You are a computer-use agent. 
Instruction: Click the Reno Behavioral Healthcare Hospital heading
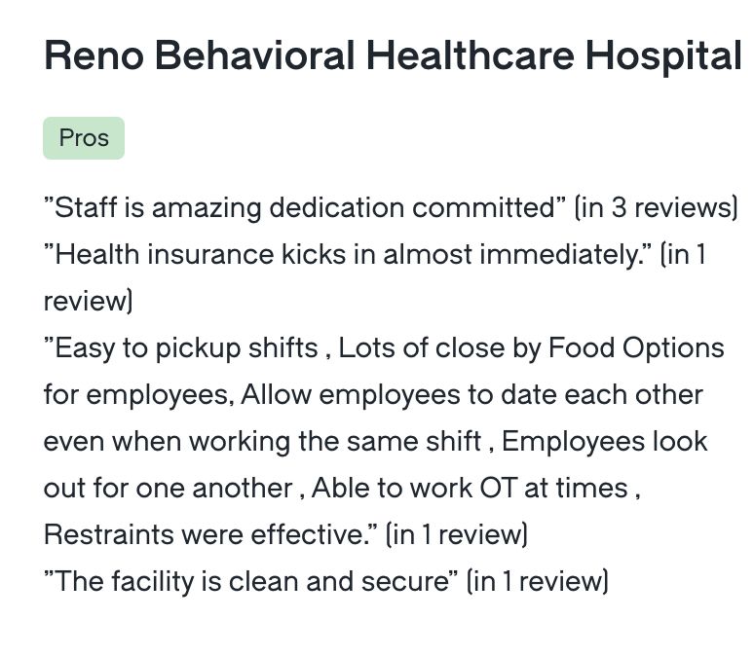(x=393, y=55)
